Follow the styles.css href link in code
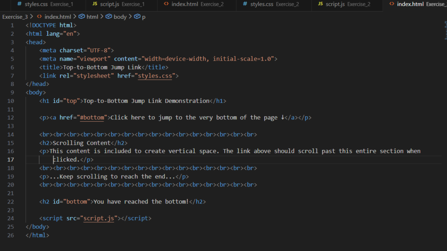 pos(155,76)
